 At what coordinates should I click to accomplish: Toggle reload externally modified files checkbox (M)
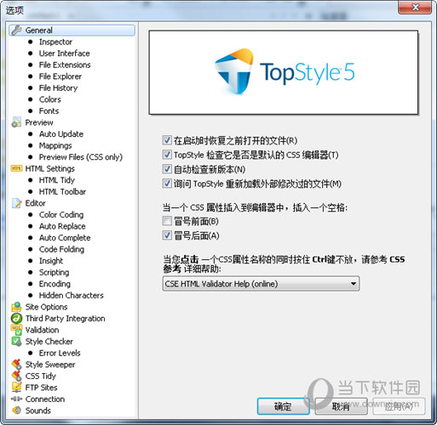pos(167,184)
